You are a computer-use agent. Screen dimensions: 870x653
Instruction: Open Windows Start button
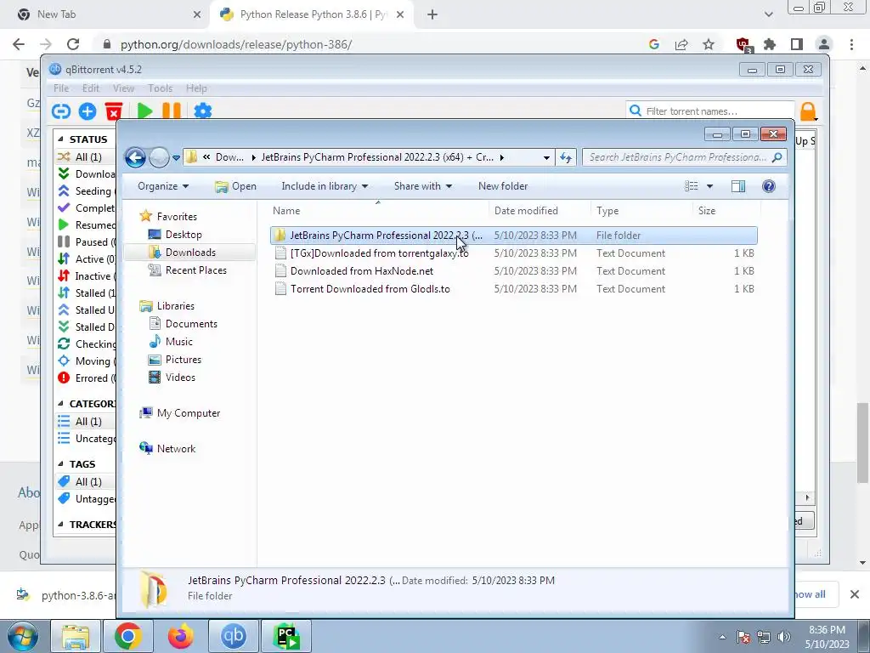[x=23, y=636]
